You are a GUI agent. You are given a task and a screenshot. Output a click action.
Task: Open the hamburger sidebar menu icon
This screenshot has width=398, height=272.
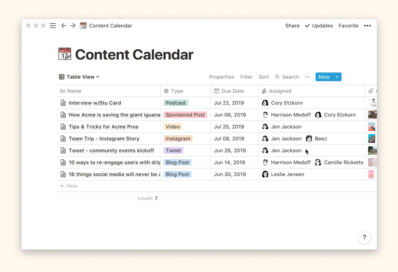click(x=53, y=25)
